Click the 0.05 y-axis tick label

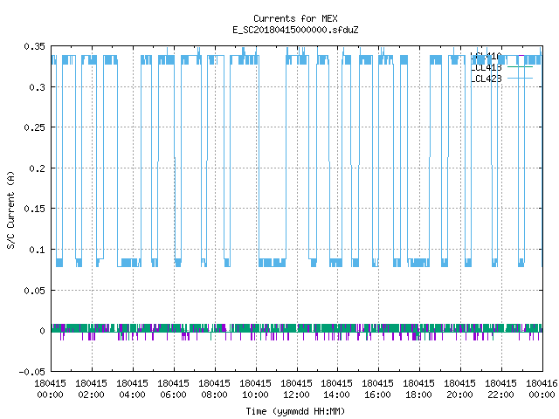[35, 291]
